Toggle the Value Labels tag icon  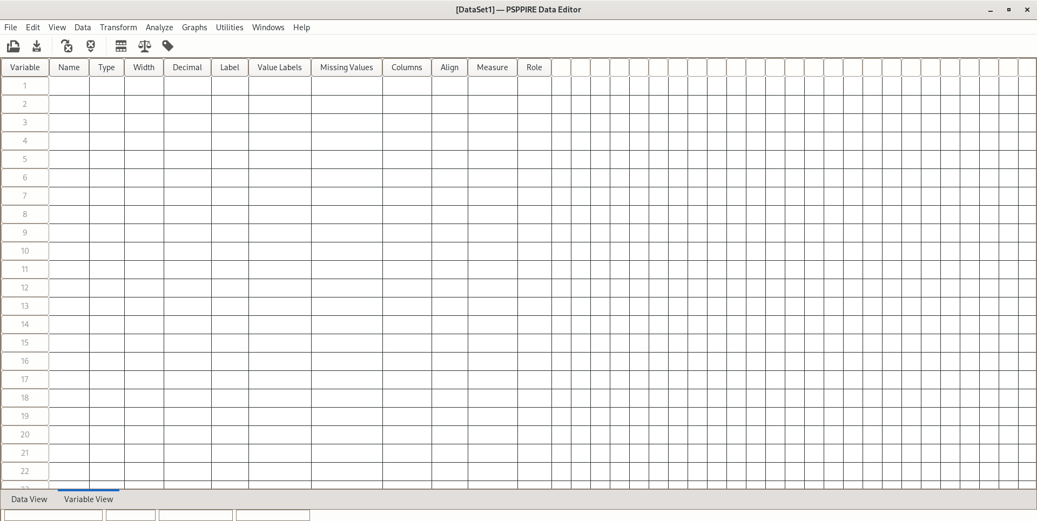(x=168, y=46)
